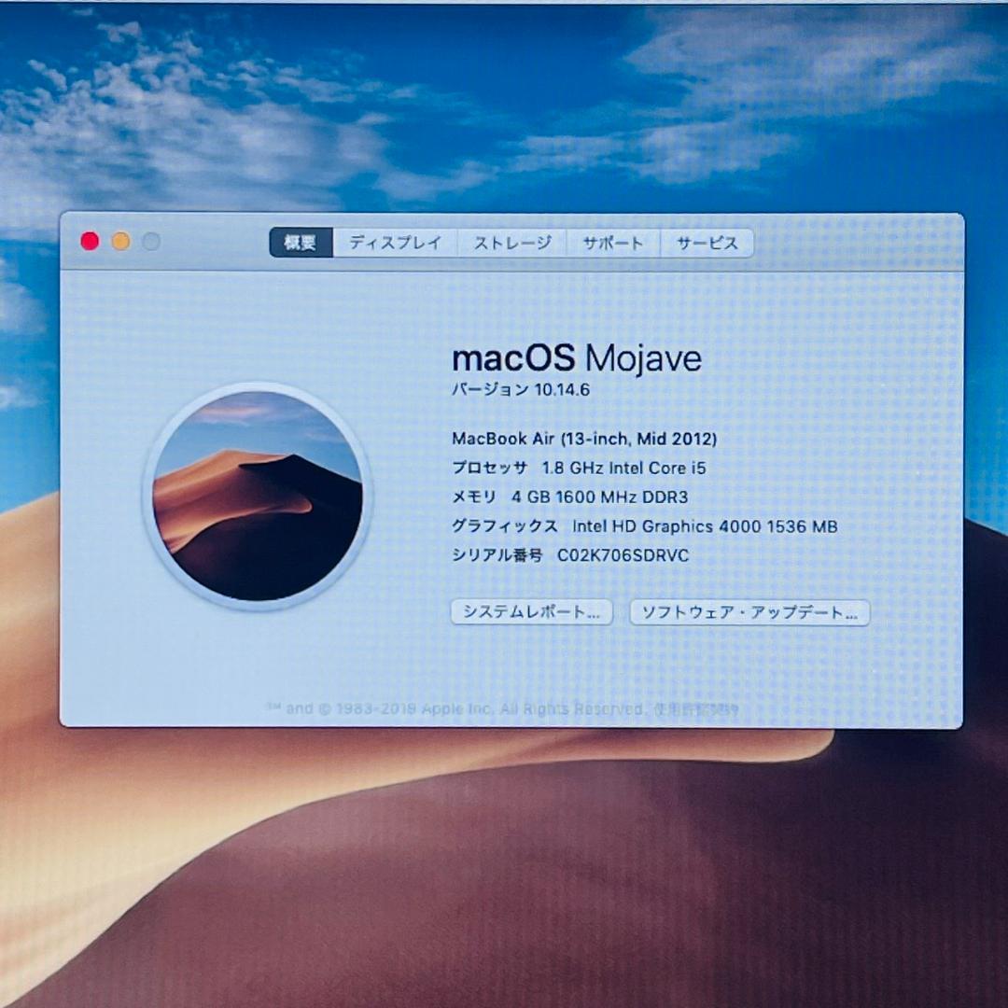This screenshot has height=1008, width=1008.
Task: Click the yellow minimize traffic light
Action: pyautogui.click(x=119, y=241)
